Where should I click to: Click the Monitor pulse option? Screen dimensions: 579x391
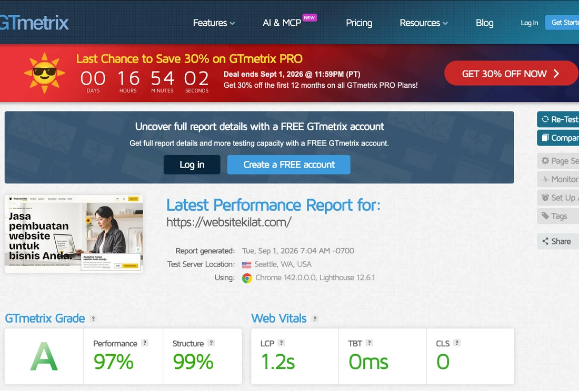(x=558, y=179)
